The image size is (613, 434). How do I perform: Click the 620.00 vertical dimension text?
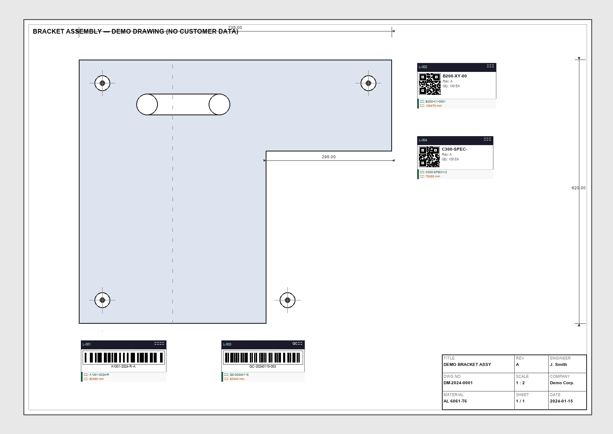click(x=578, y=188)
